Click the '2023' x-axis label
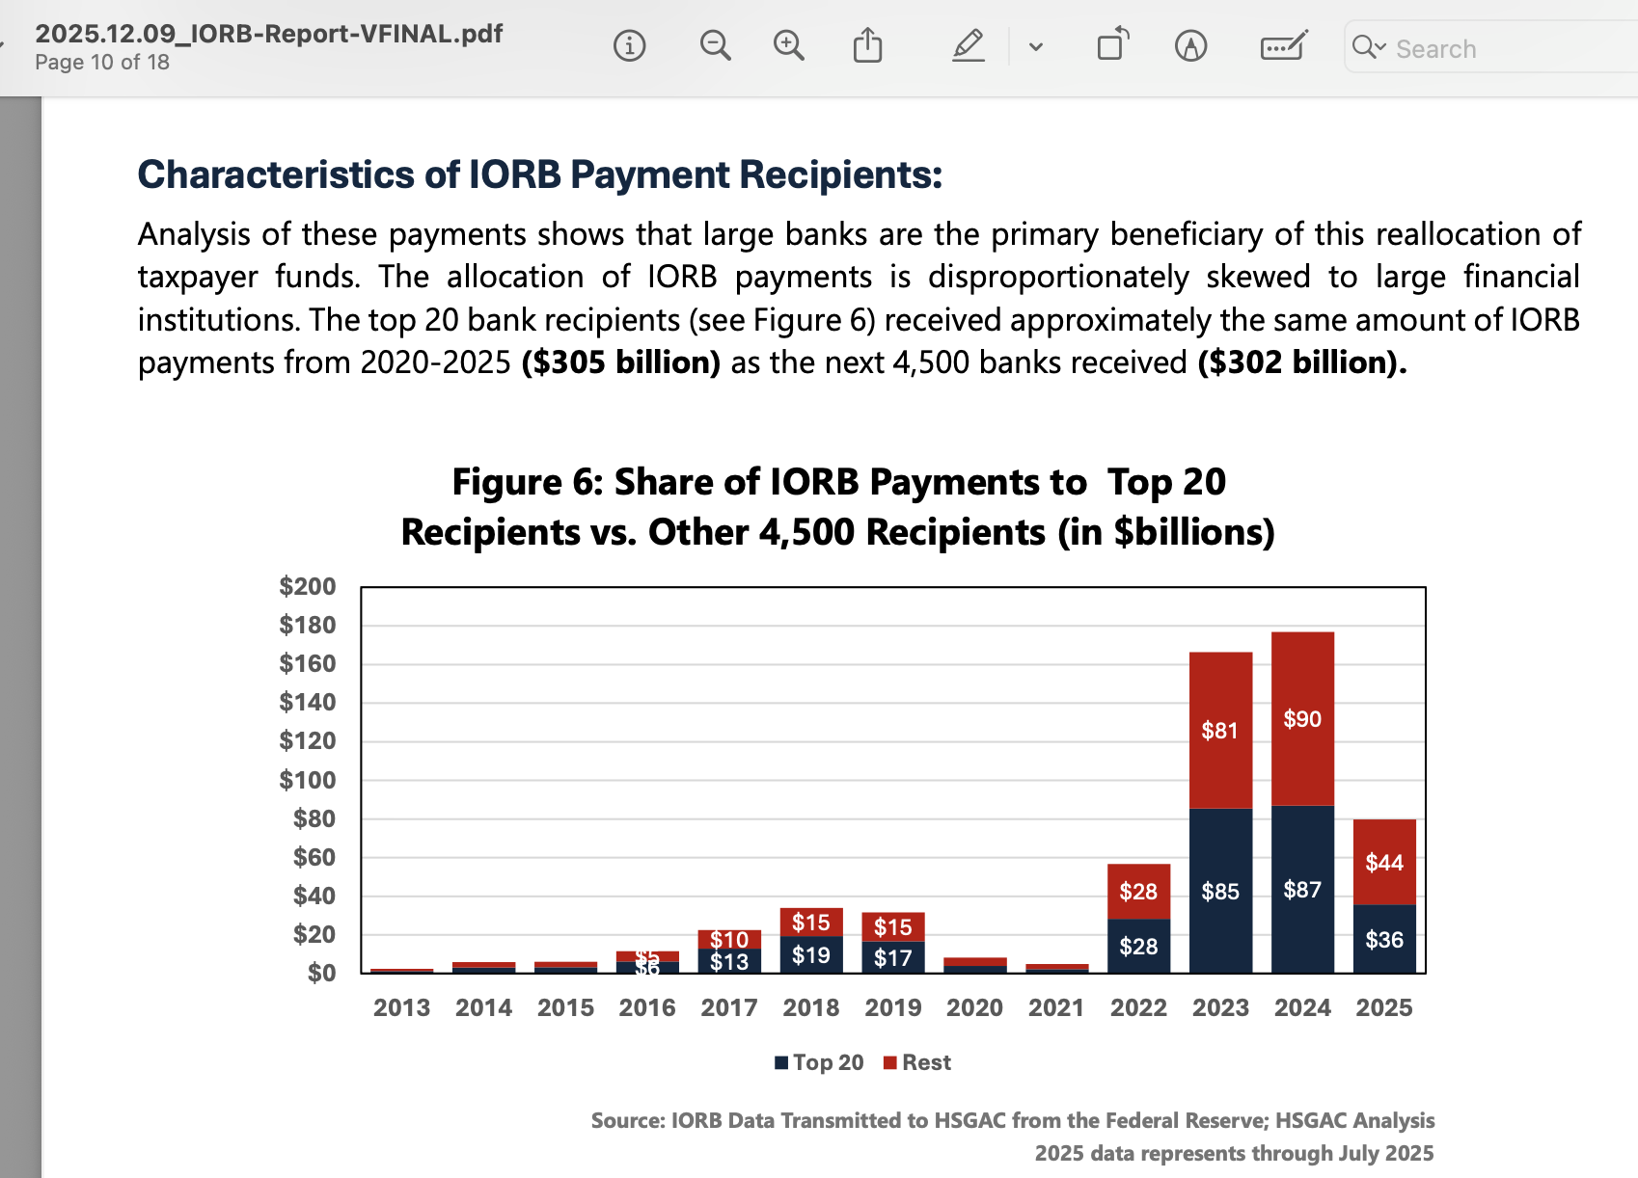The width and height of the screenshot is (1638, 1178). click(1220, 1007)
